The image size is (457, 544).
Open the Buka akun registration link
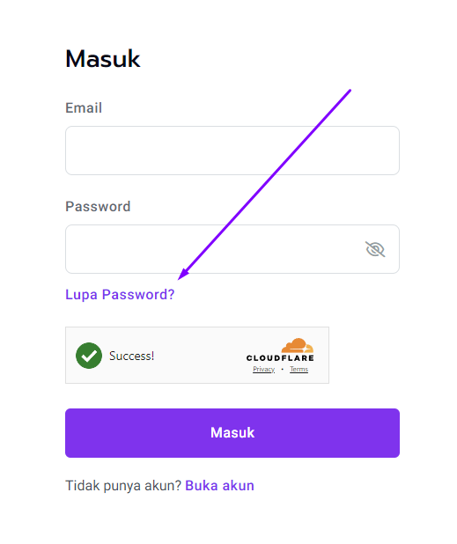coord(219,485)
